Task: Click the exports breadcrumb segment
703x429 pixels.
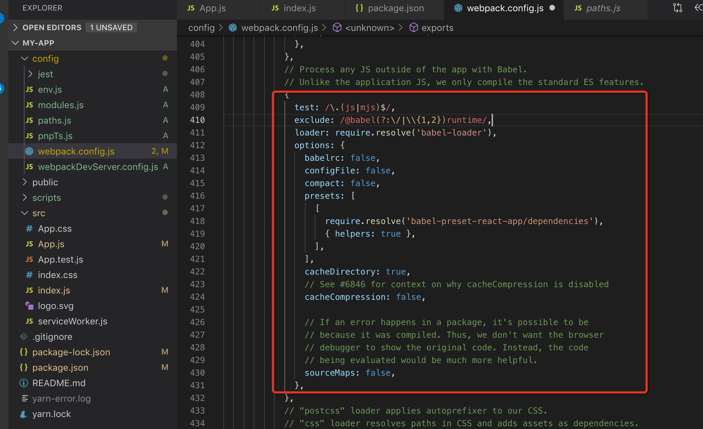Action: [x=437, y=28]
